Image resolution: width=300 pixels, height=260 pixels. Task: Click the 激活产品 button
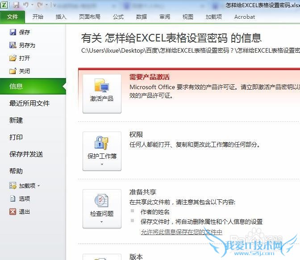pos(102,94)
